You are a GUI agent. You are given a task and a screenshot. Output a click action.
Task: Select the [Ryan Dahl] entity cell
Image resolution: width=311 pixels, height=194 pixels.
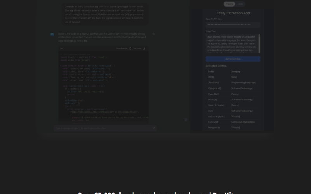point(213,94)
